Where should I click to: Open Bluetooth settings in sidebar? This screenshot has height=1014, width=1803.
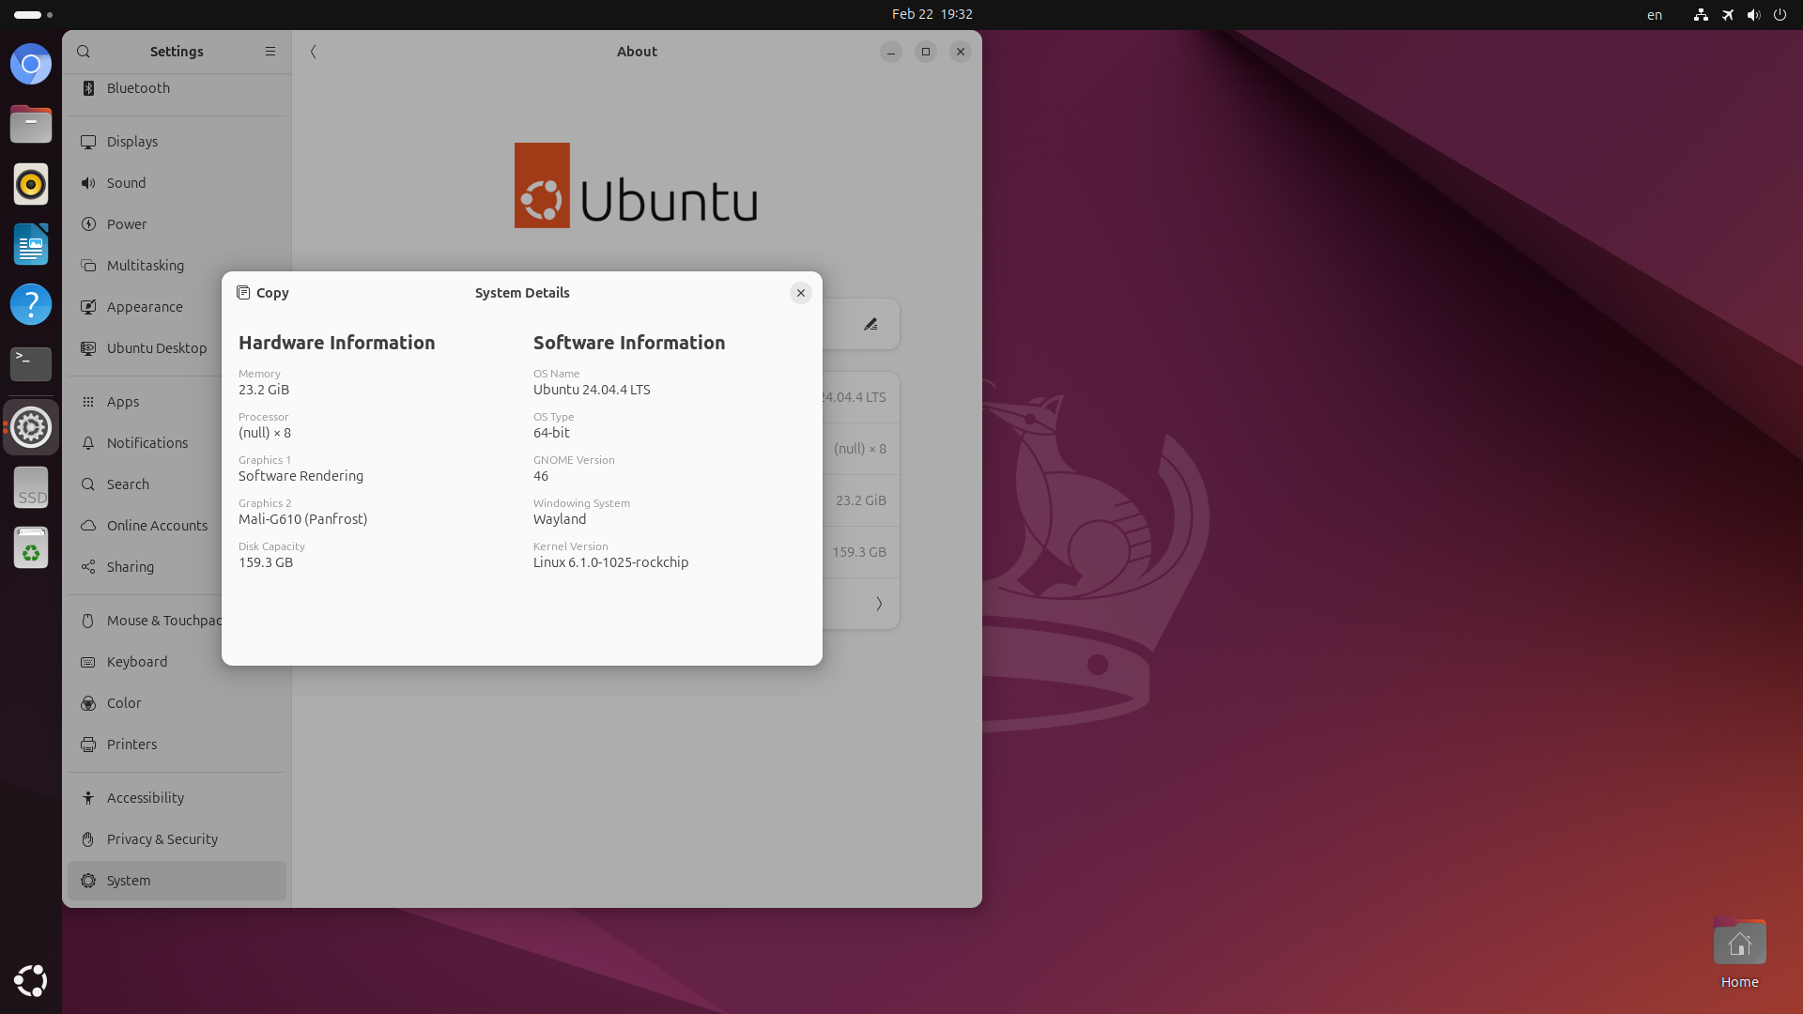[x=138, y=88]
